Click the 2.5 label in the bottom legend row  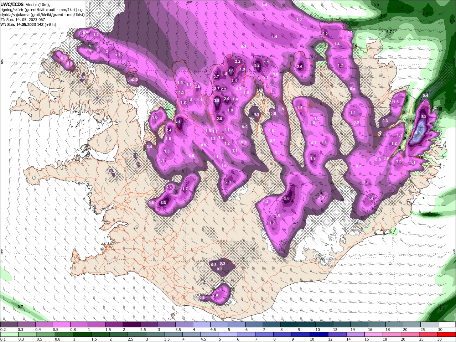[x=130, y=340]
